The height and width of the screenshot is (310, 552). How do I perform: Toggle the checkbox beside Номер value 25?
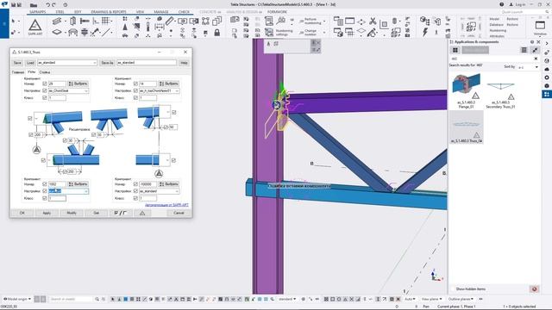pos(44,84)
